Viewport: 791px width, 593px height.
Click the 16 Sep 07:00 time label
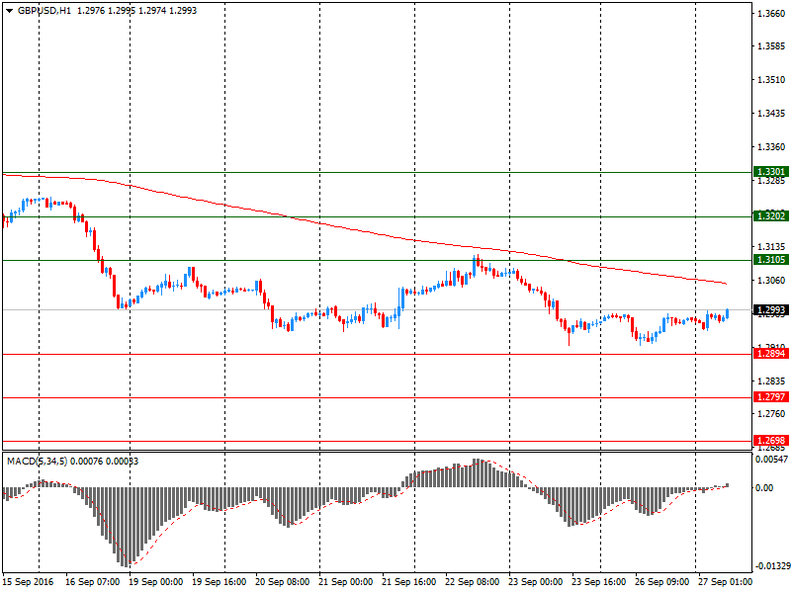92,582
